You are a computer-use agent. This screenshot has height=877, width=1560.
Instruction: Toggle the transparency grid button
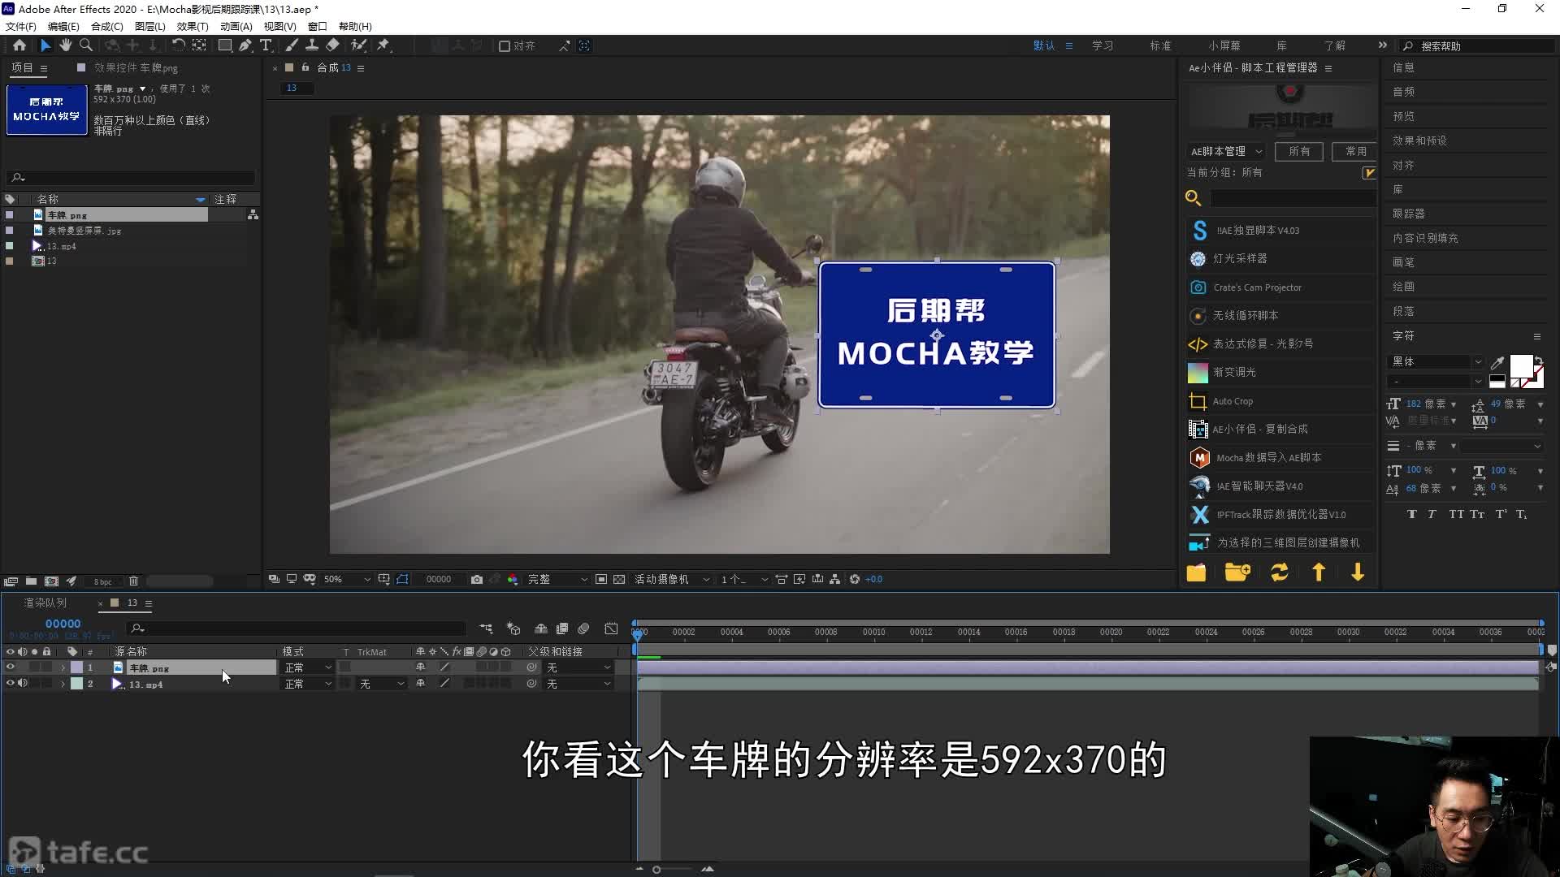click(x=619, y=579)
